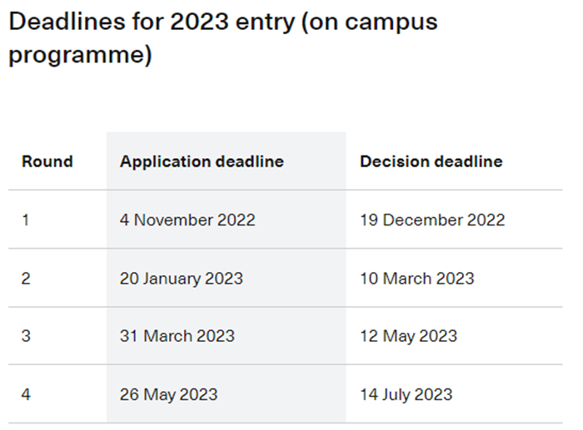Click the '31 March 2023' application date
The height and width of the screenshot is (430, 583).
point(177,336)
